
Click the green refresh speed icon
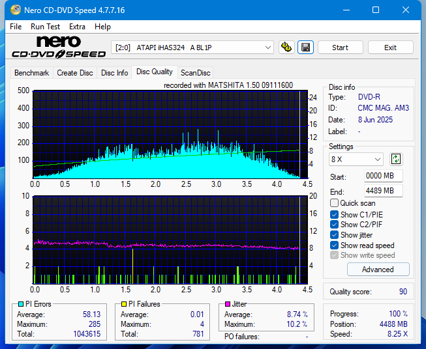coord(395,159)
